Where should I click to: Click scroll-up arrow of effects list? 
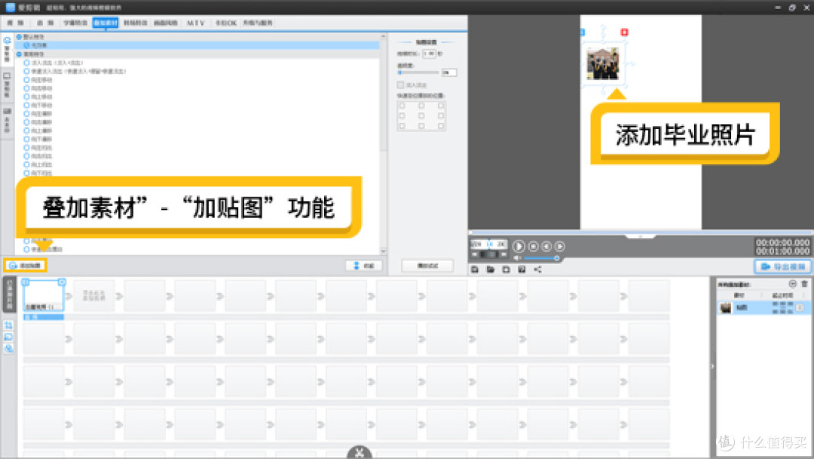click(383, 37)
